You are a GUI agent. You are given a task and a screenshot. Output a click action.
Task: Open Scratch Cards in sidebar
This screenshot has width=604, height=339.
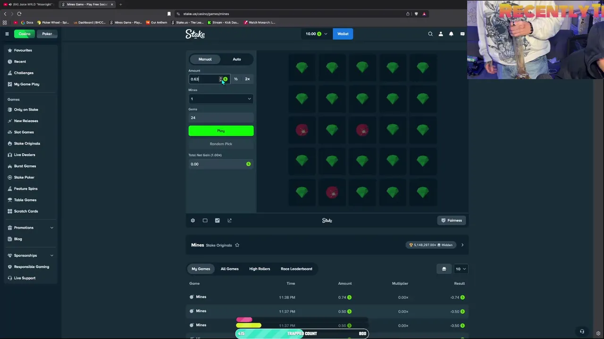point(26,211)
